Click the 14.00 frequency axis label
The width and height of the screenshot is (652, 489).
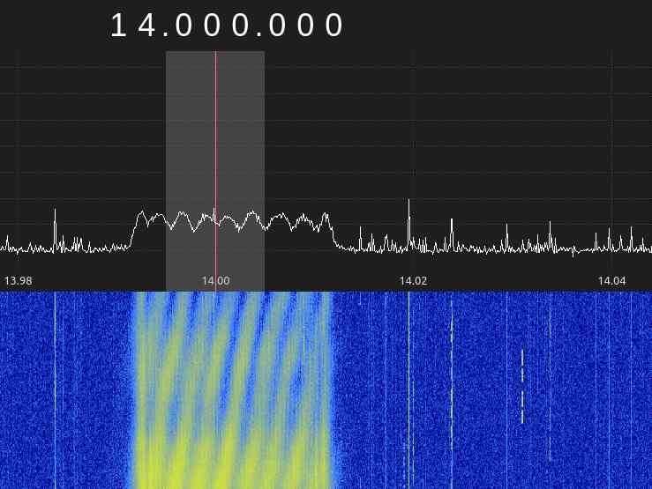pos(215,280)
